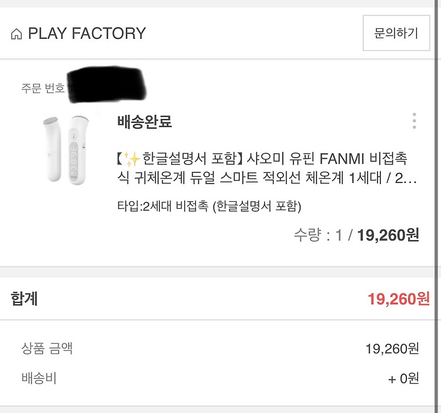Screen dimensions: 441x413
Task: Click the 합계 total label
Action: [x=24, y=298]
